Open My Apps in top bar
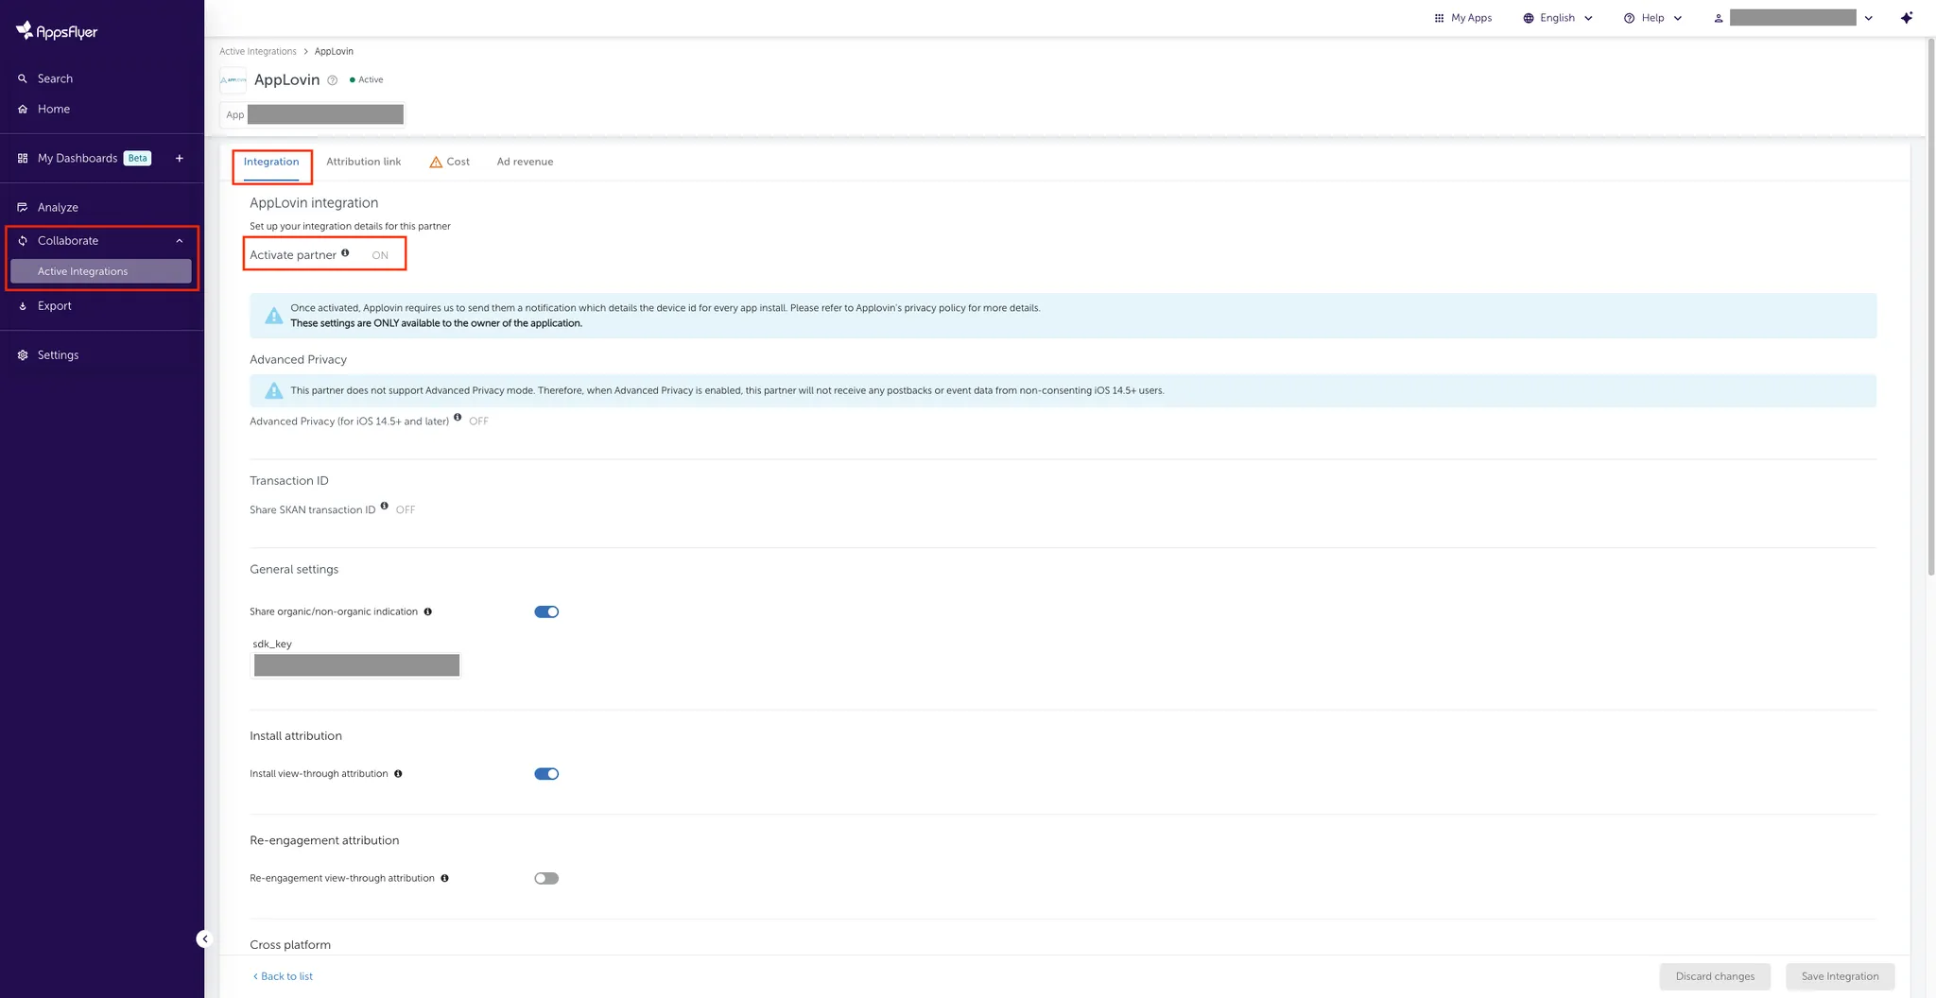This screenshot has height=998, width=1936. [1463, 18]
